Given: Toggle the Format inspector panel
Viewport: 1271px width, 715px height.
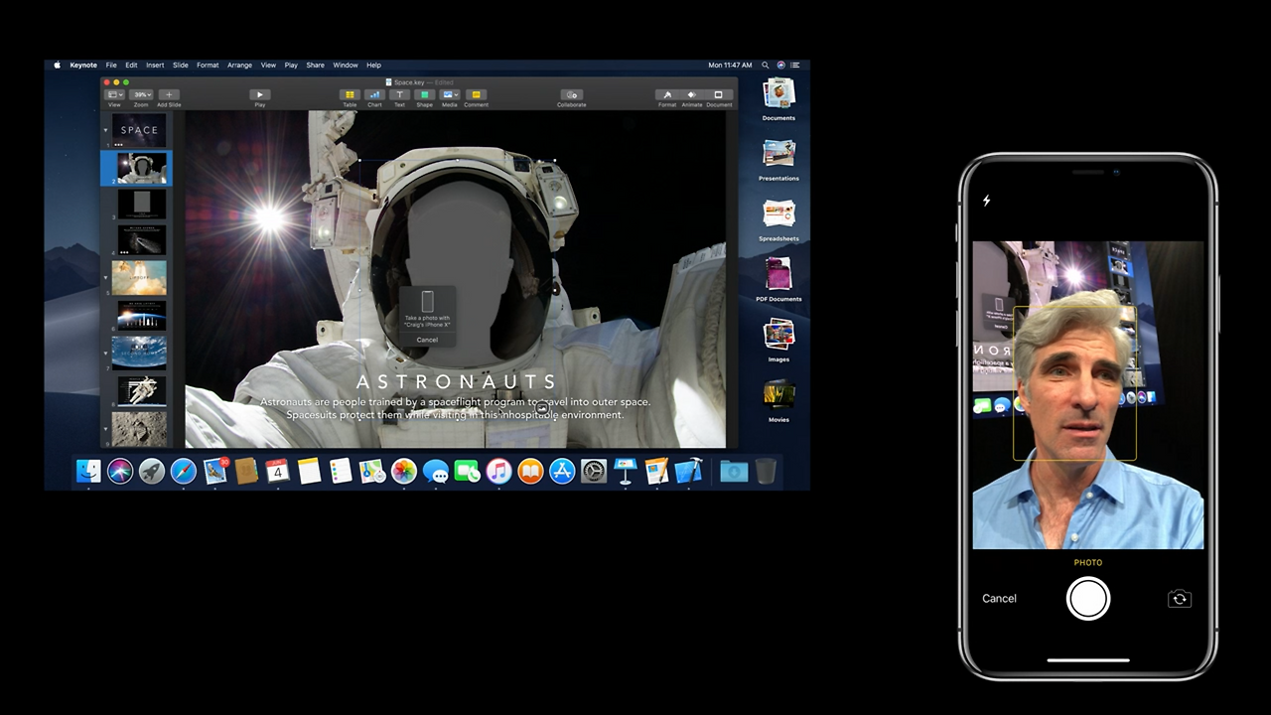Looking at the screenshot, I should click(x=667, y=94).
